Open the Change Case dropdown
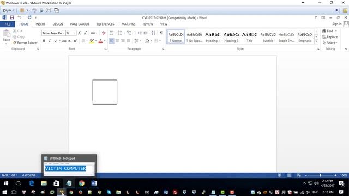Screen dimensions: 349x196 [x=94, y=33]
